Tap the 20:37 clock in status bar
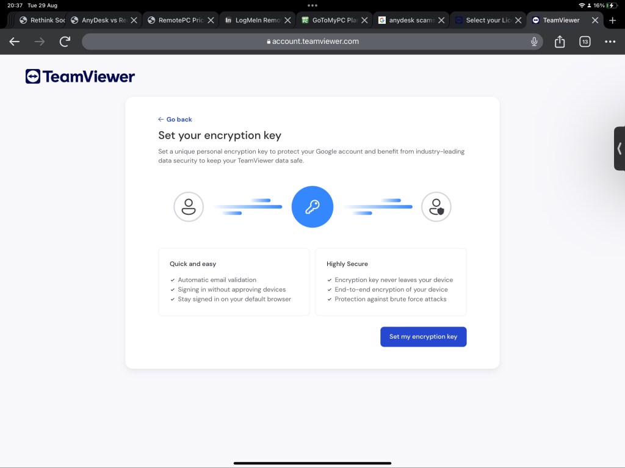 click(15, 5)
